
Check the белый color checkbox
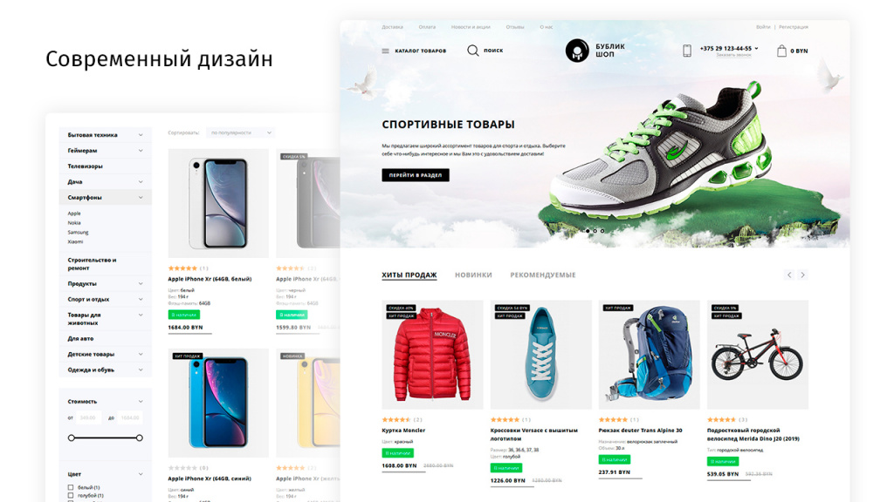(x=71, y=488)
